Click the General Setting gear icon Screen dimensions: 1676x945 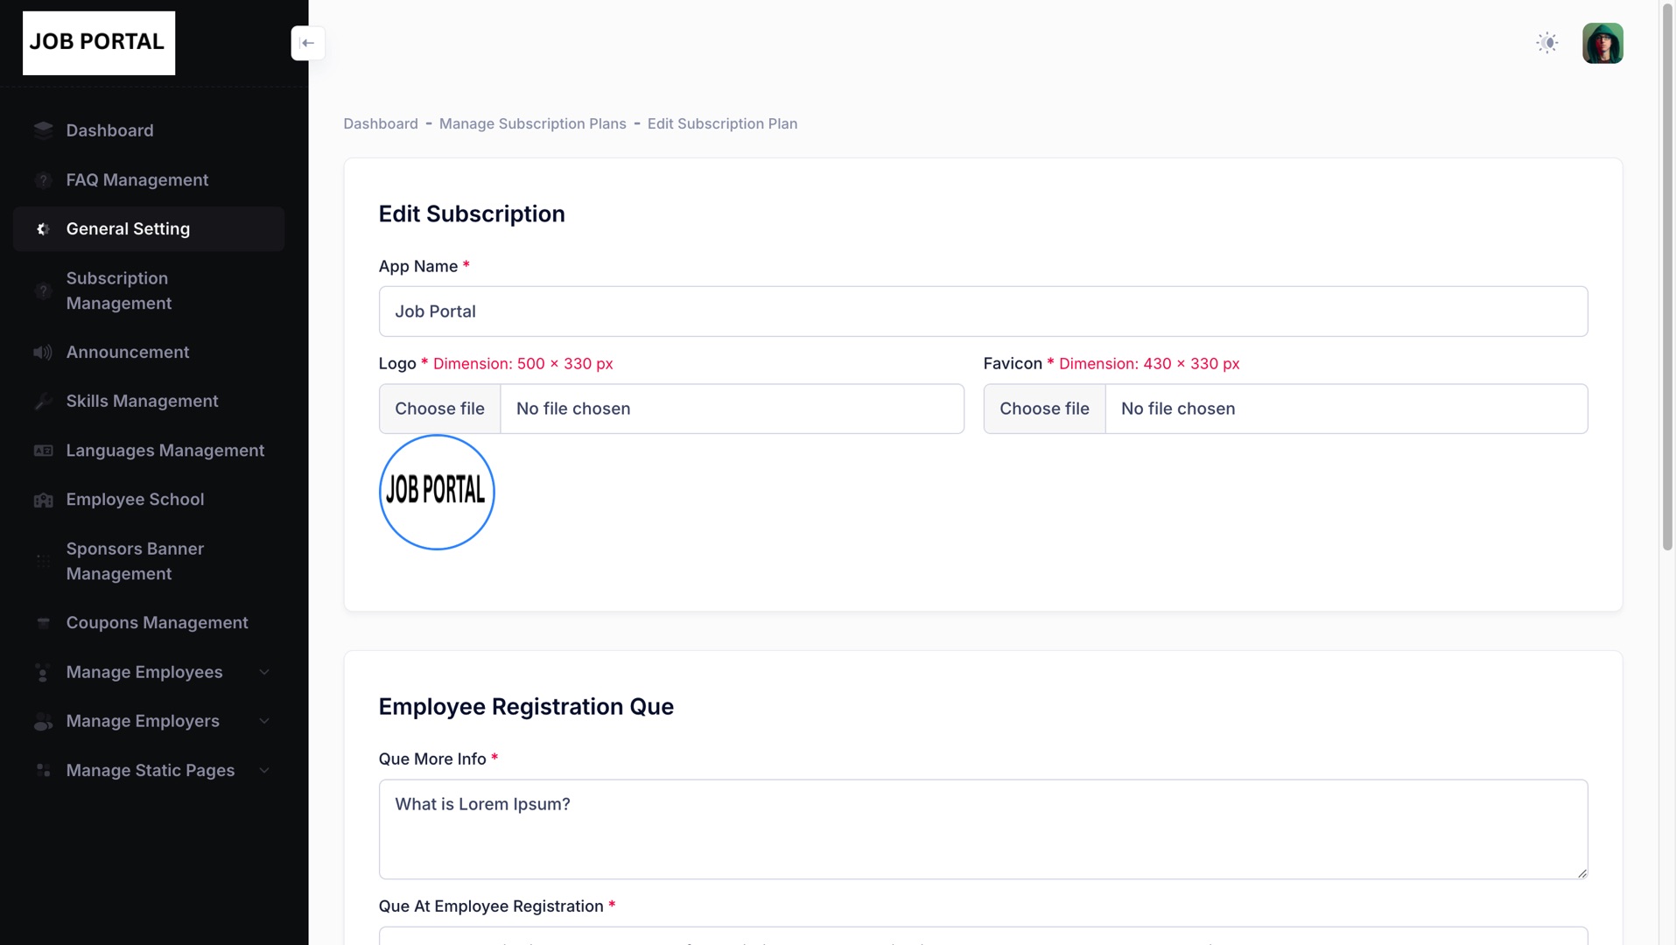tap(43, 229)
